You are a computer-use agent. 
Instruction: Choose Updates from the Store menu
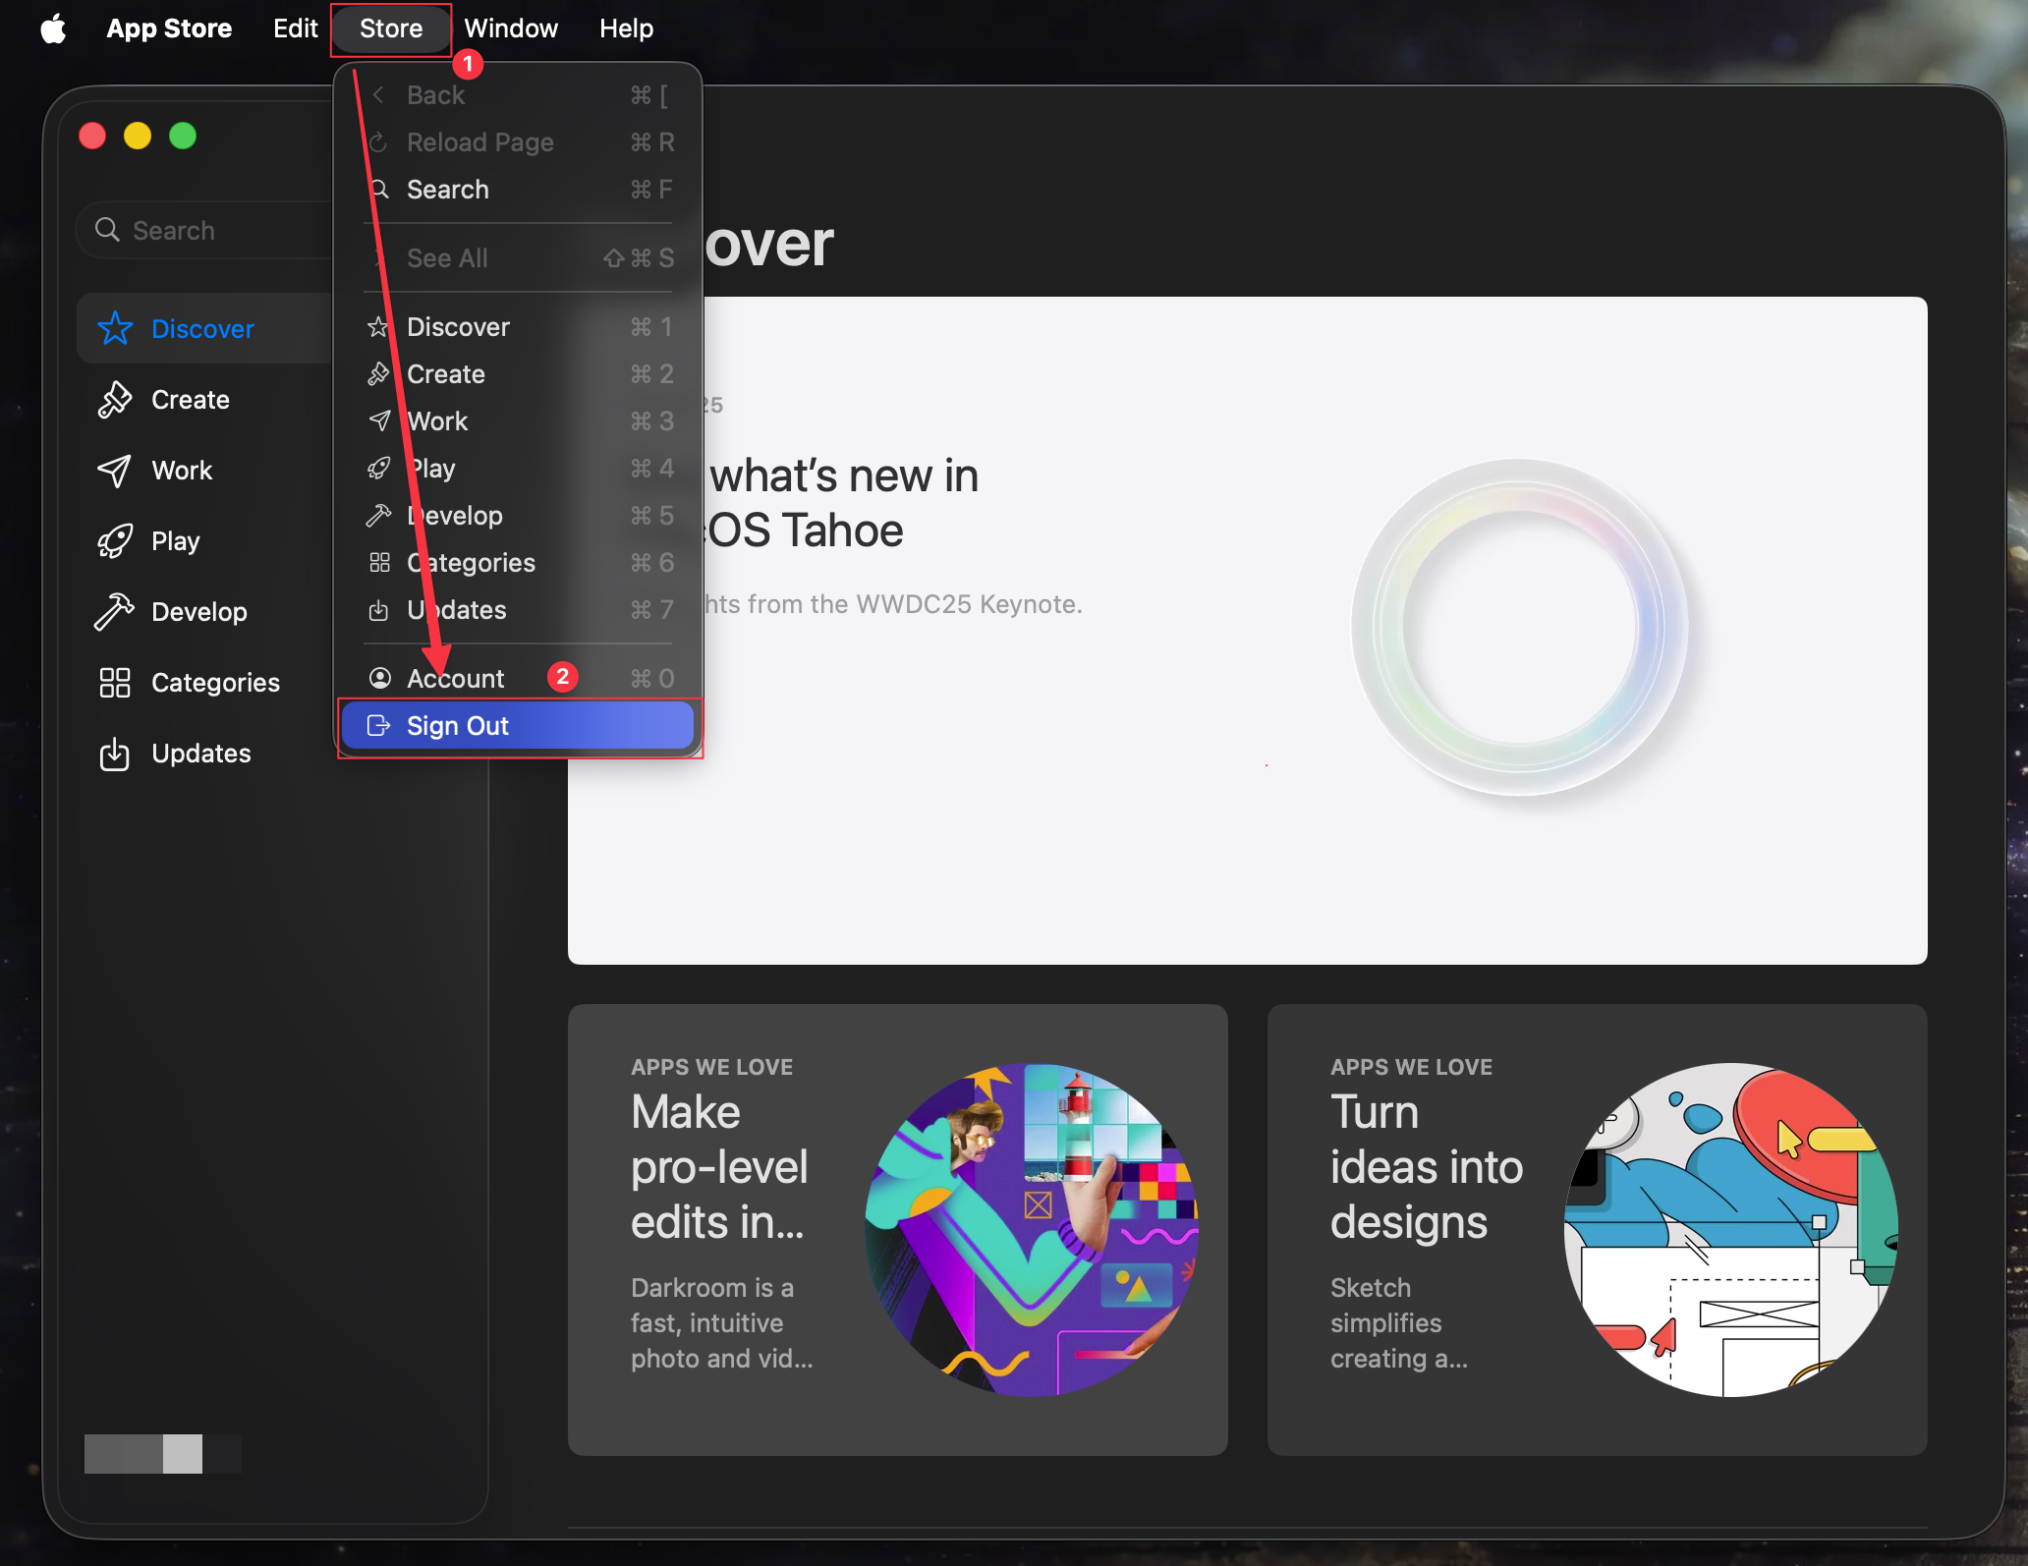457,610
